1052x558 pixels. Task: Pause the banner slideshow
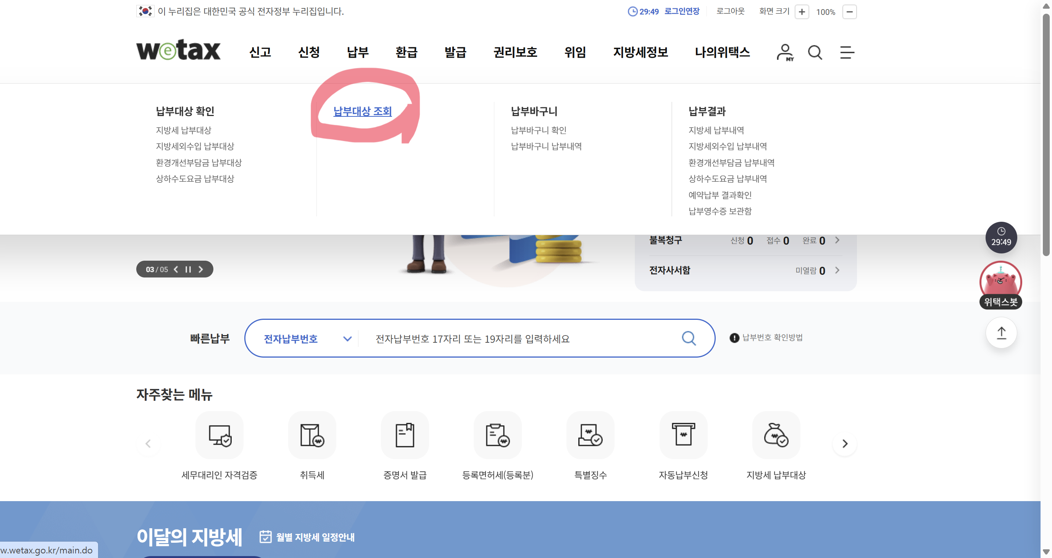[188, 269]
